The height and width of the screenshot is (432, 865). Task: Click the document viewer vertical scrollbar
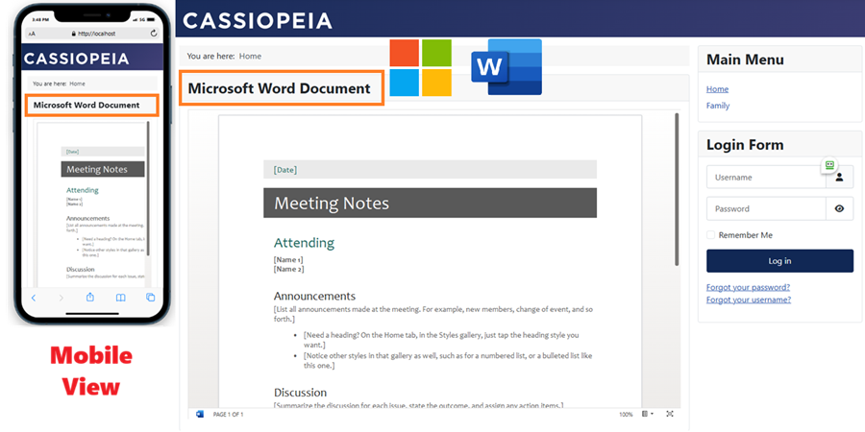pos(677,189)
